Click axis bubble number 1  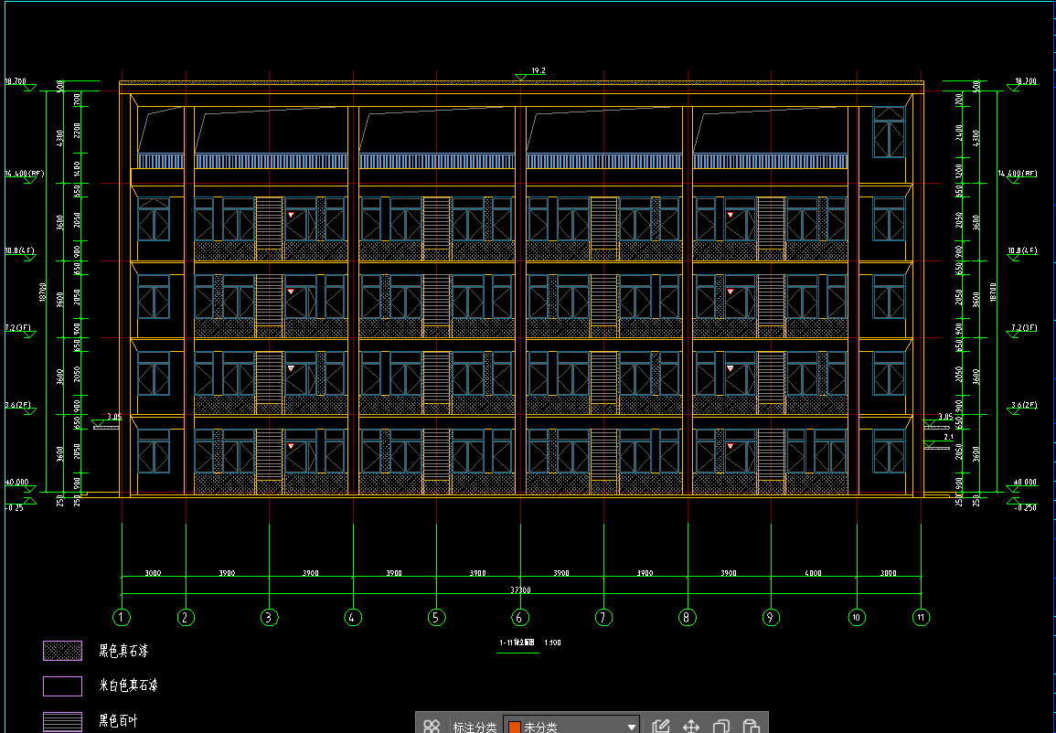coord(123,617)
